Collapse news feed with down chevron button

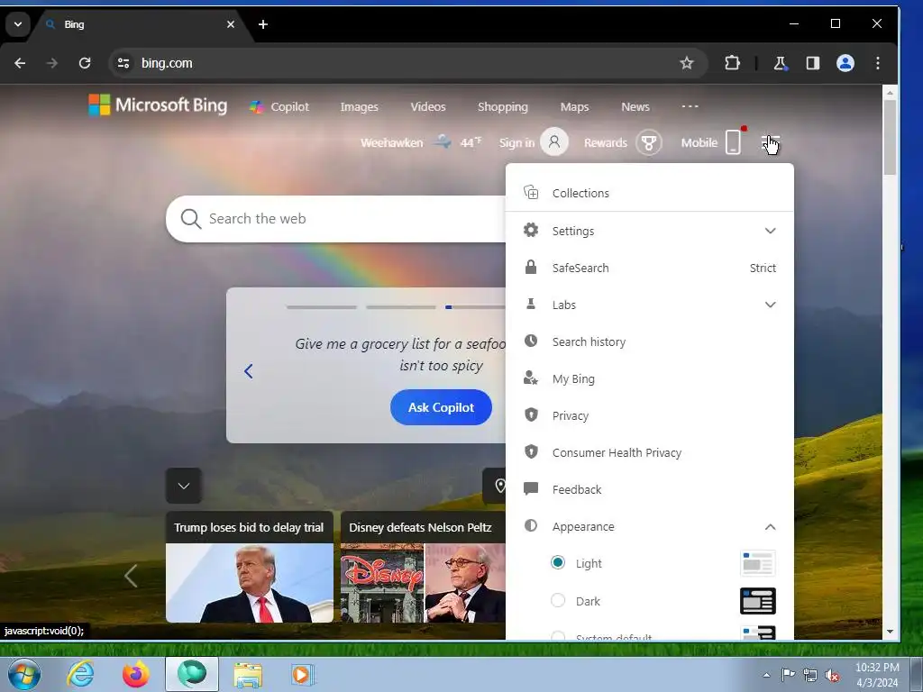point(184,486)
